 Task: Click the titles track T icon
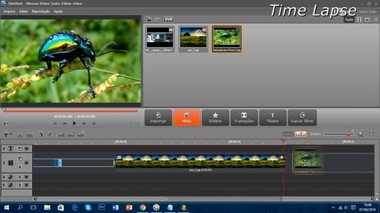[11, 149]
